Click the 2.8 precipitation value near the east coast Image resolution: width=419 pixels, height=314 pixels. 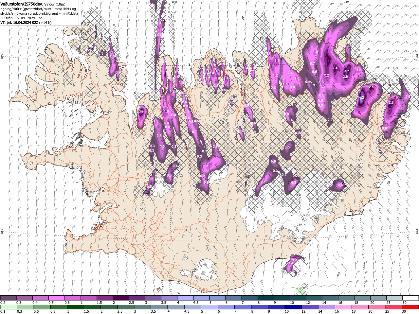pos(391,102)
